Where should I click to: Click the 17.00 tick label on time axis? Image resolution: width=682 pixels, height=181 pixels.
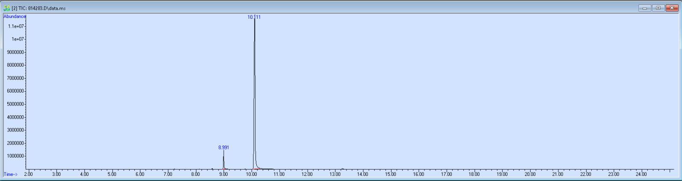[x=446, y=174]
